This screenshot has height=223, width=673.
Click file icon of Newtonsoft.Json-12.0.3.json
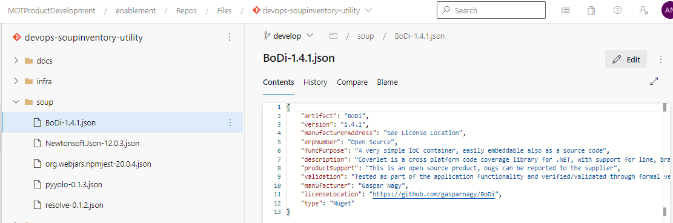[x=37, y=143]
